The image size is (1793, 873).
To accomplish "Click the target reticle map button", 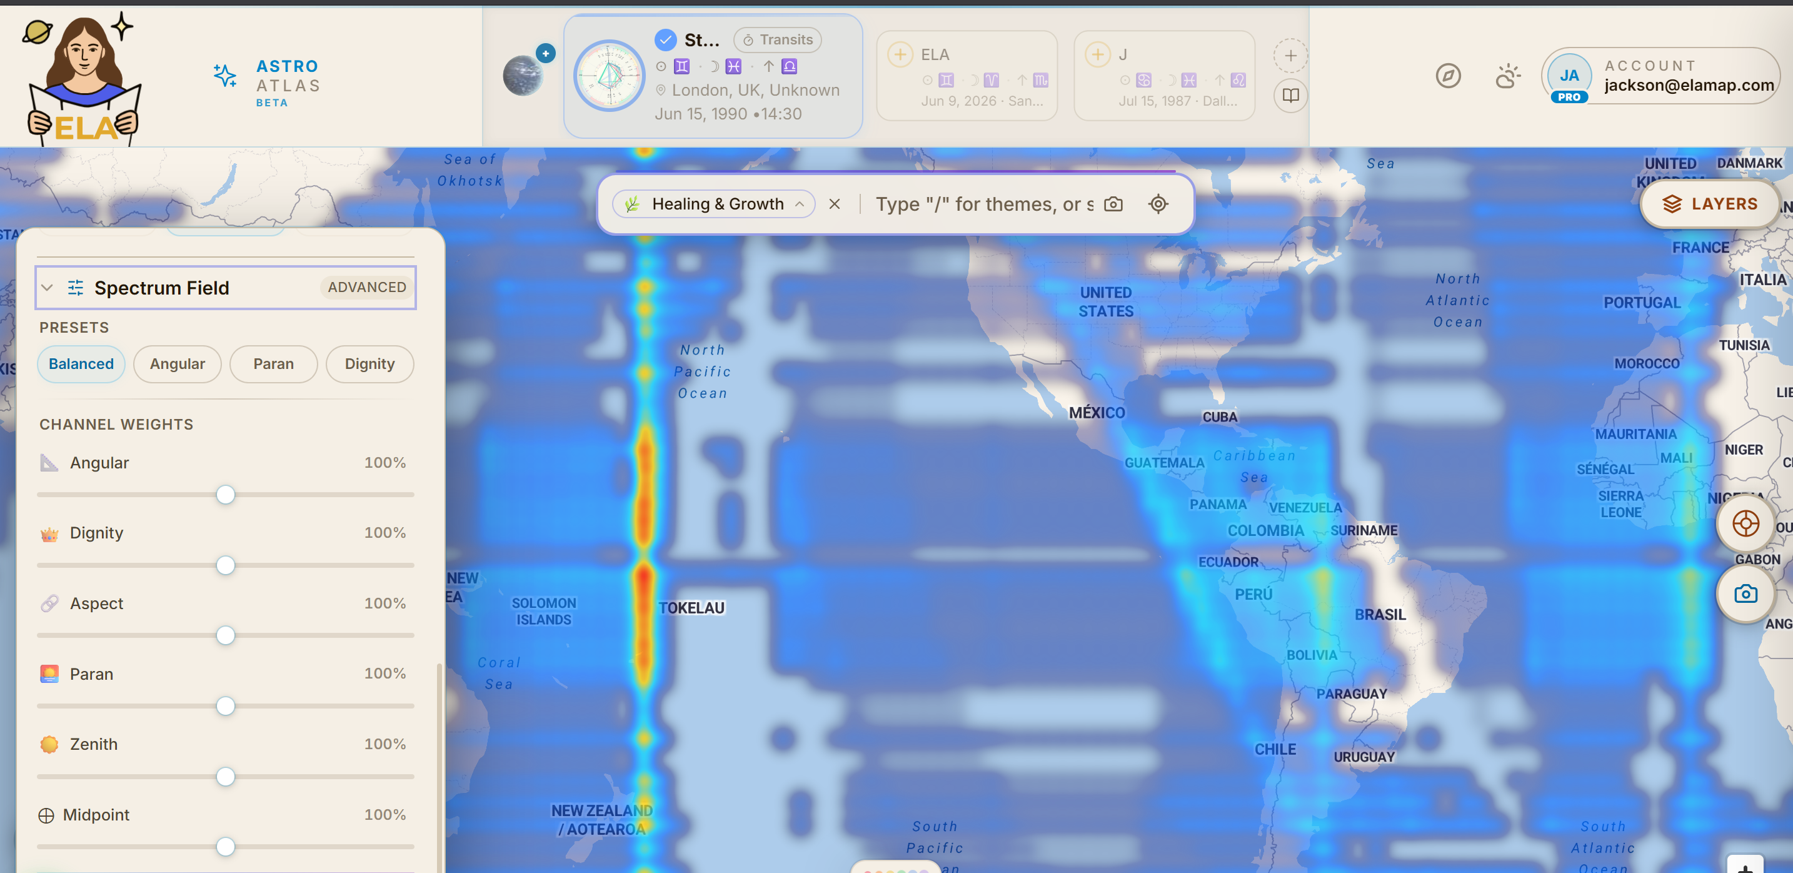I will point(1745,523).
